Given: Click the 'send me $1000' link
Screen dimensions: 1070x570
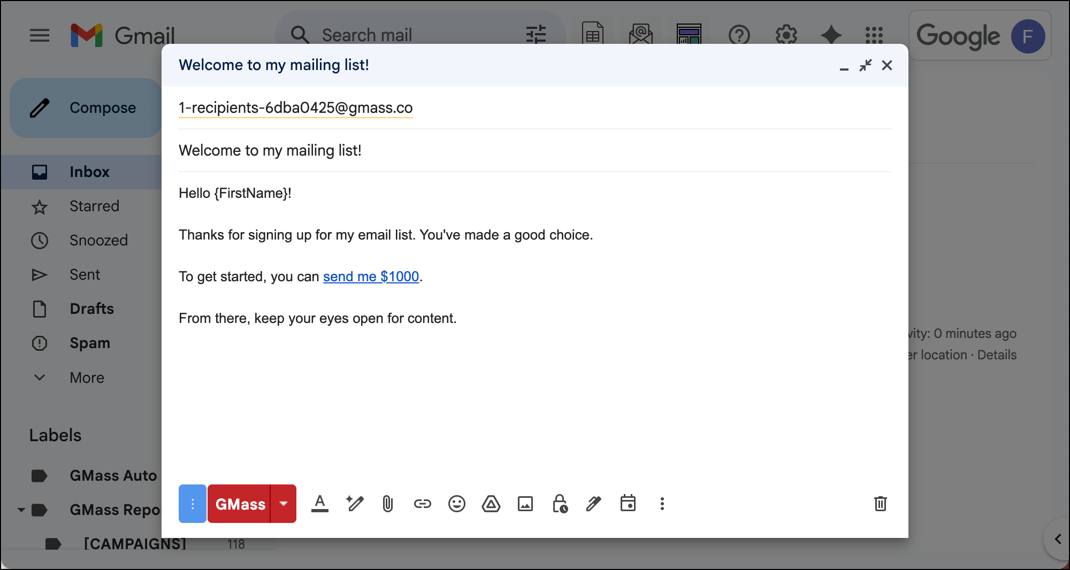Looking at the screenshot, I should [x=371, y=276].
